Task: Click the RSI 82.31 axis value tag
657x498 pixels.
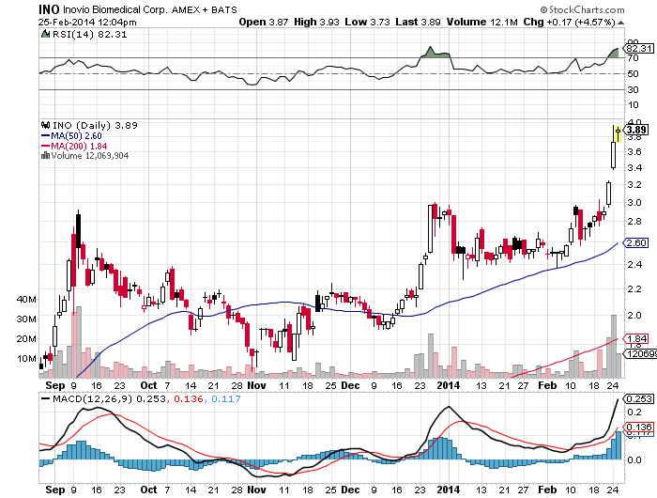Action: (639, 48)
